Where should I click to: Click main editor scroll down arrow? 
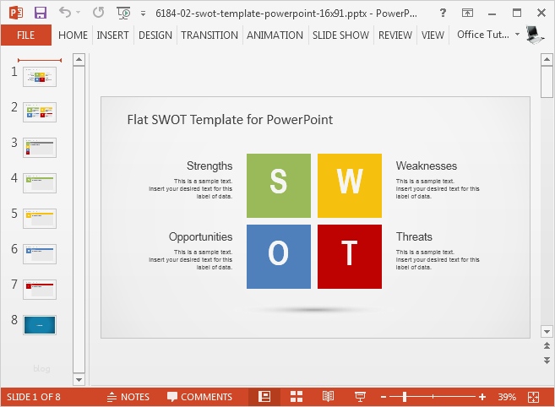547,332
